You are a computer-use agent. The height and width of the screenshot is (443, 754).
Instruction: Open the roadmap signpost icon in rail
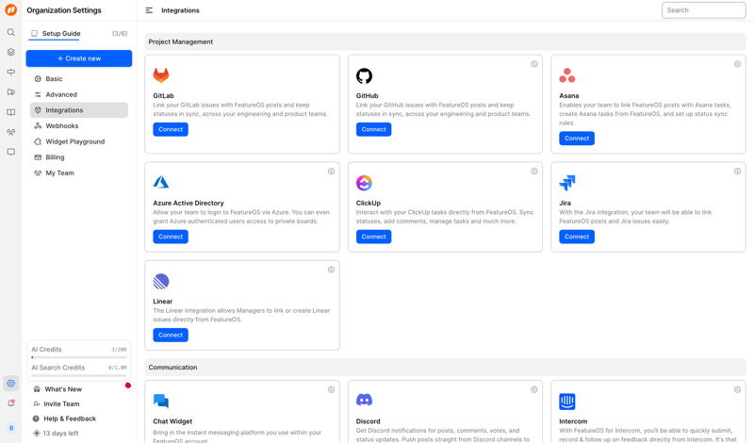pos(10,73)
